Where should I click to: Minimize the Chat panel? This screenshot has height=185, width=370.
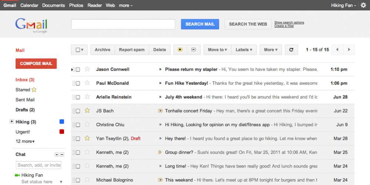click(x=62, y=155)
